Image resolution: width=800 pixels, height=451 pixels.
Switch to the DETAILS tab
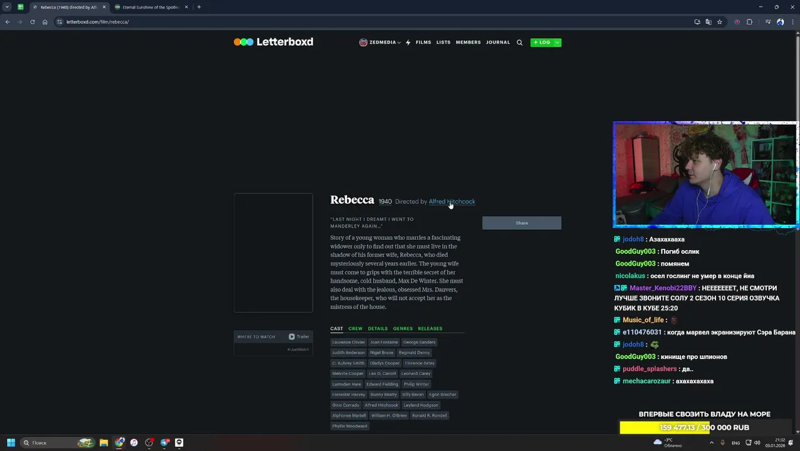click(378, 328)
